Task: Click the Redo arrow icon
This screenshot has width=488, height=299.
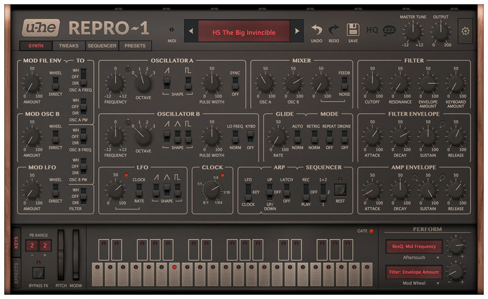Action: tap(334, 30)
